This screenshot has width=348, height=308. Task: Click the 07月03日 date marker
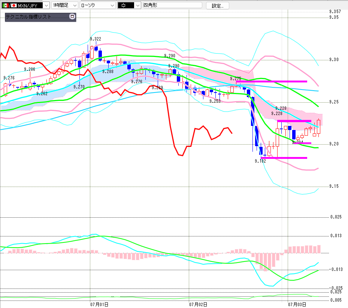tap(297, 305)
